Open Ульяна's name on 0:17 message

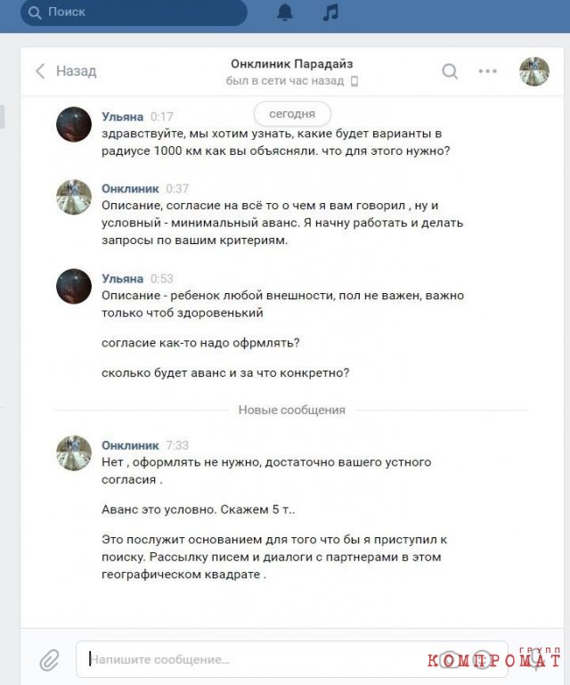coord(122,117)
